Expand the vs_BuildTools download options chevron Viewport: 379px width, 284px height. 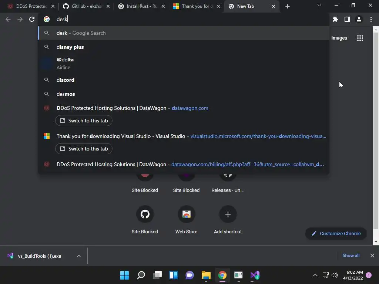point(79,256)
